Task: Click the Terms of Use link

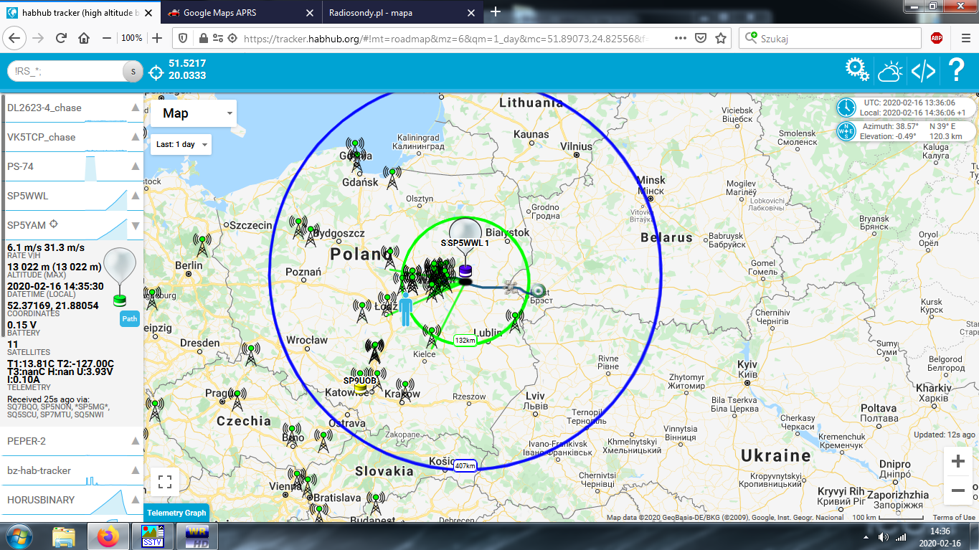Action: [x=954, y=518]
